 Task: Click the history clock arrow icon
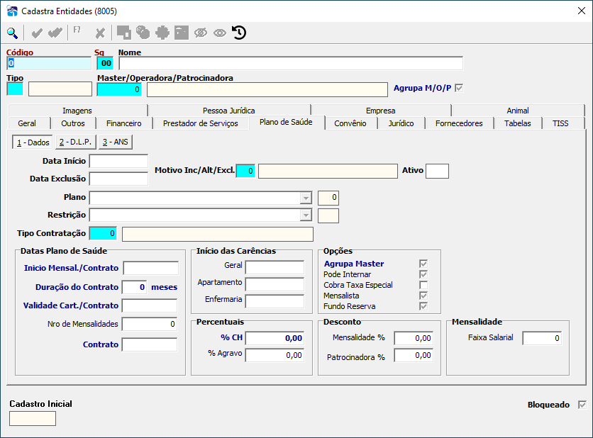point(239,33)
